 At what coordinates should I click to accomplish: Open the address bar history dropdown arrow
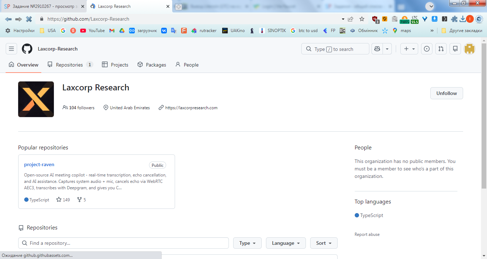(x=343, y=19)
